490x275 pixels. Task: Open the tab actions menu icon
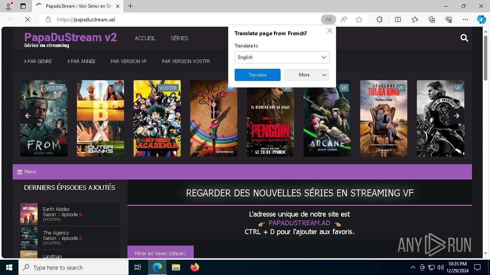pyautogui.click(x=23, y=6)
